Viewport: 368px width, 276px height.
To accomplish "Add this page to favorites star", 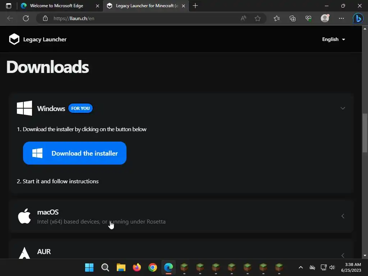I will 257,18.
